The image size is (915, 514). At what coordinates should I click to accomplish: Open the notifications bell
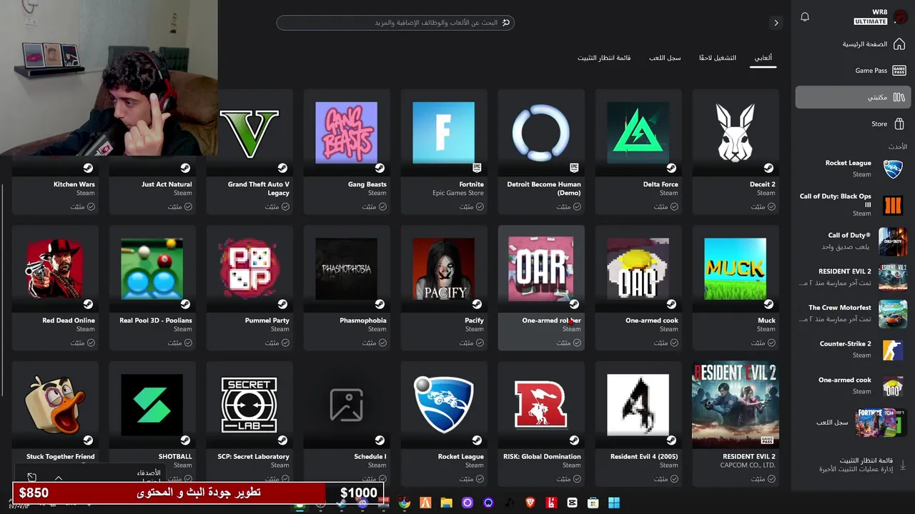(x=805, y=17)
